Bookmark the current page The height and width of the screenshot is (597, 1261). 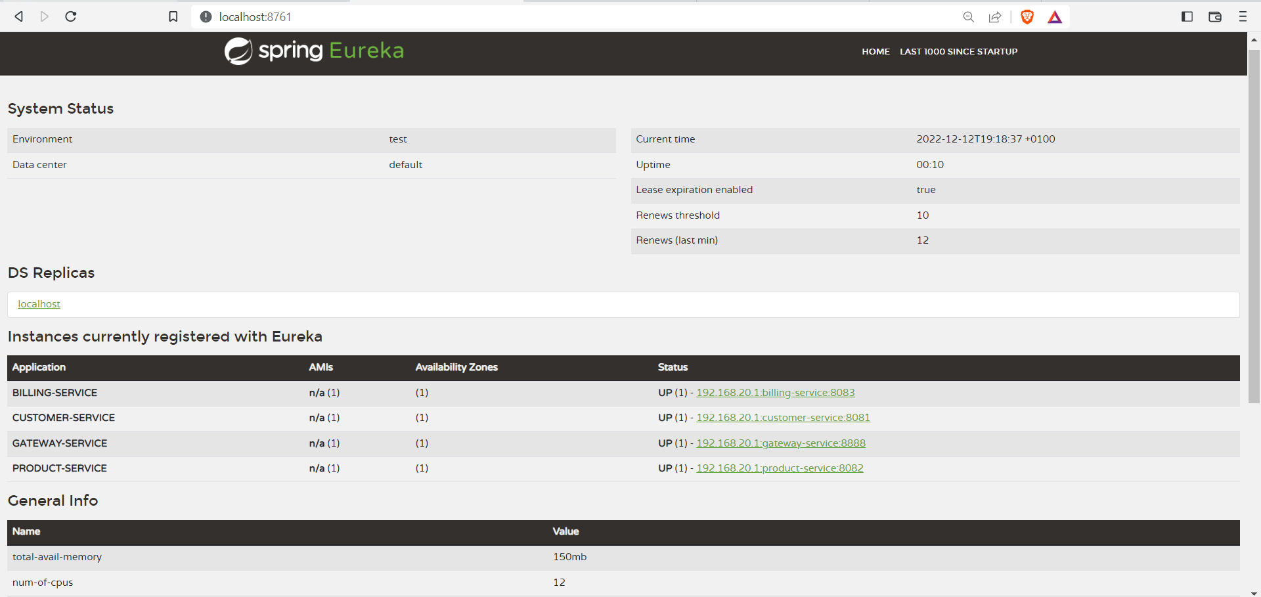tap(173, 16)
